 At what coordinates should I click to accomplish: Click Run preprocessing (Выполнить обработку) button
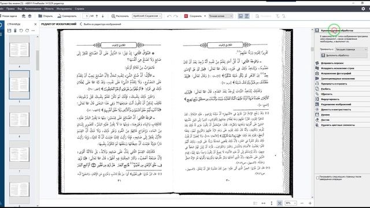coord(343,55)
